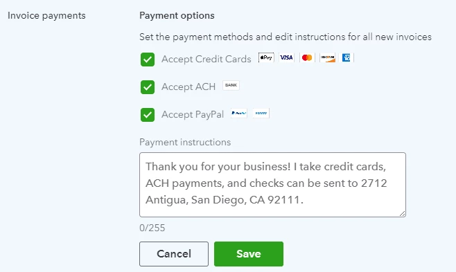Toggle the Accept ACH checkbox
Image resolution: width=456 pixels, height=272 pixels.
(x=148, y=87)
